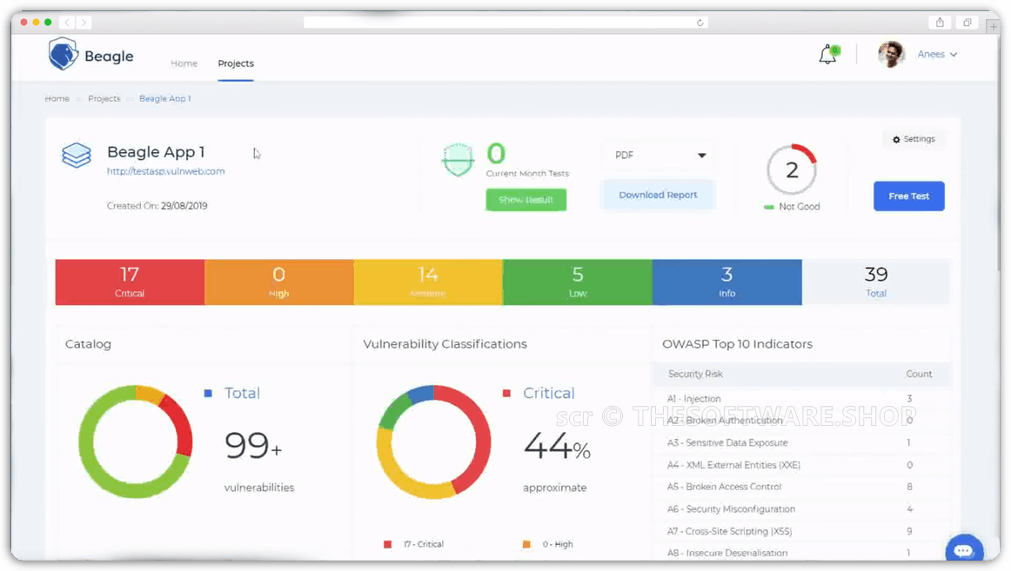Click the score gauge showing 2
1011x571 pixels.
click(792, 170)
